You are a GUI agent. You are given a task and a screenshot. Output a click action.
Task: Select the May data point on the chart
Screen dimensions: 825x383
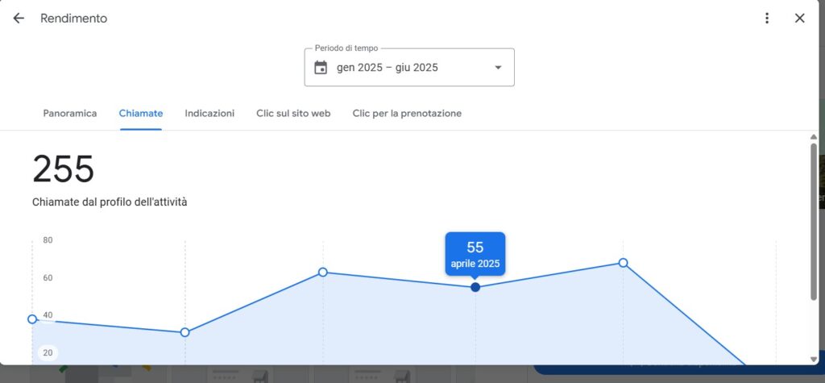click(x=623, y=263)
